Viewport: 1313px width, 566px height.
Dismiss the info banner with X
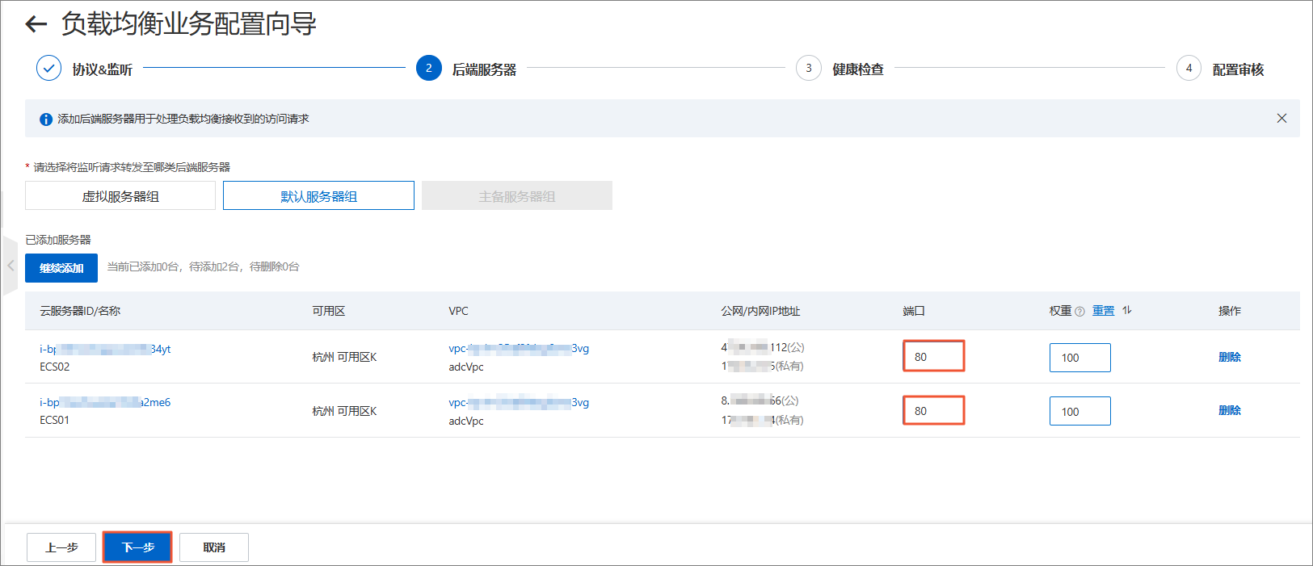[x=1281, y=118]
